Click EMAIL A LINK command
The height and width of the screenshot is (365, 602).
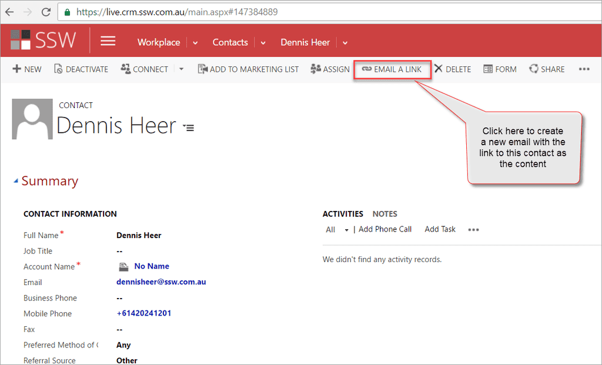[392, 69]
